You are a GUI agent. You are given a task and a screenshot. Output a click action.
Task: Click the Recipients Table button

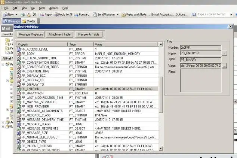pos(89,34)
